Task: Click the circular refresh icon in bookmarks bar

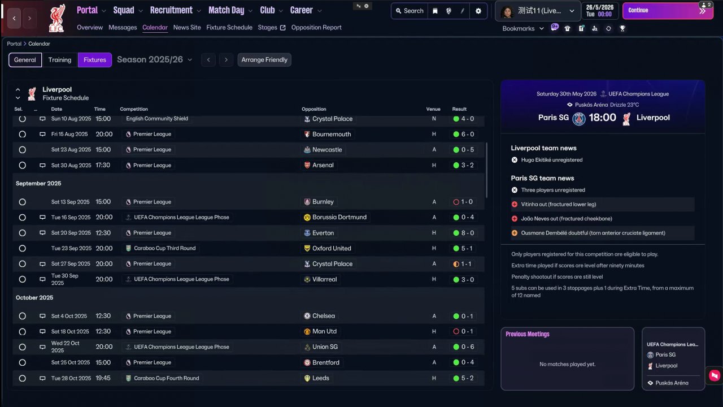Action: tap(608, 28)
